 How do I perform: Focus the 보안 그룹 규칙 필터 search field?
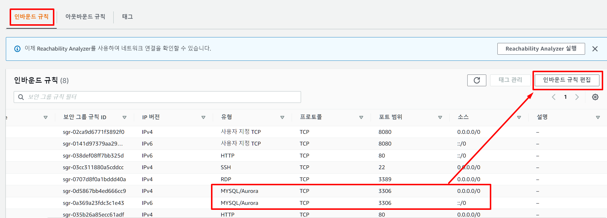tap(157, 97)
